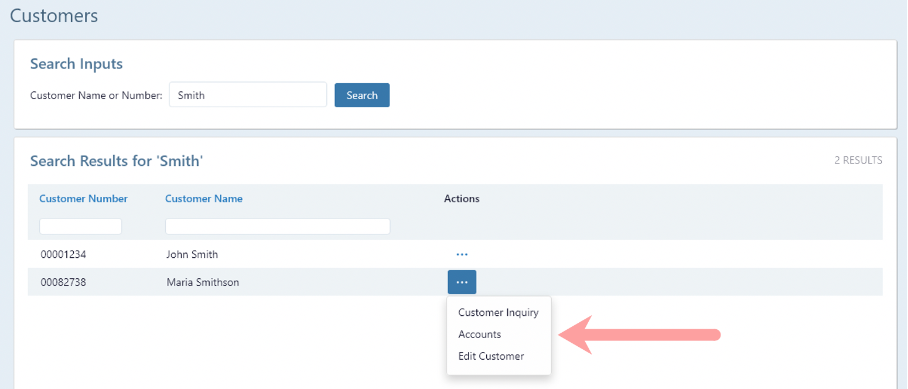Viewport: 908px width, 389px height.
Task: Pick Edit Customer from the popup menu
Action: (x=491, y=356)
